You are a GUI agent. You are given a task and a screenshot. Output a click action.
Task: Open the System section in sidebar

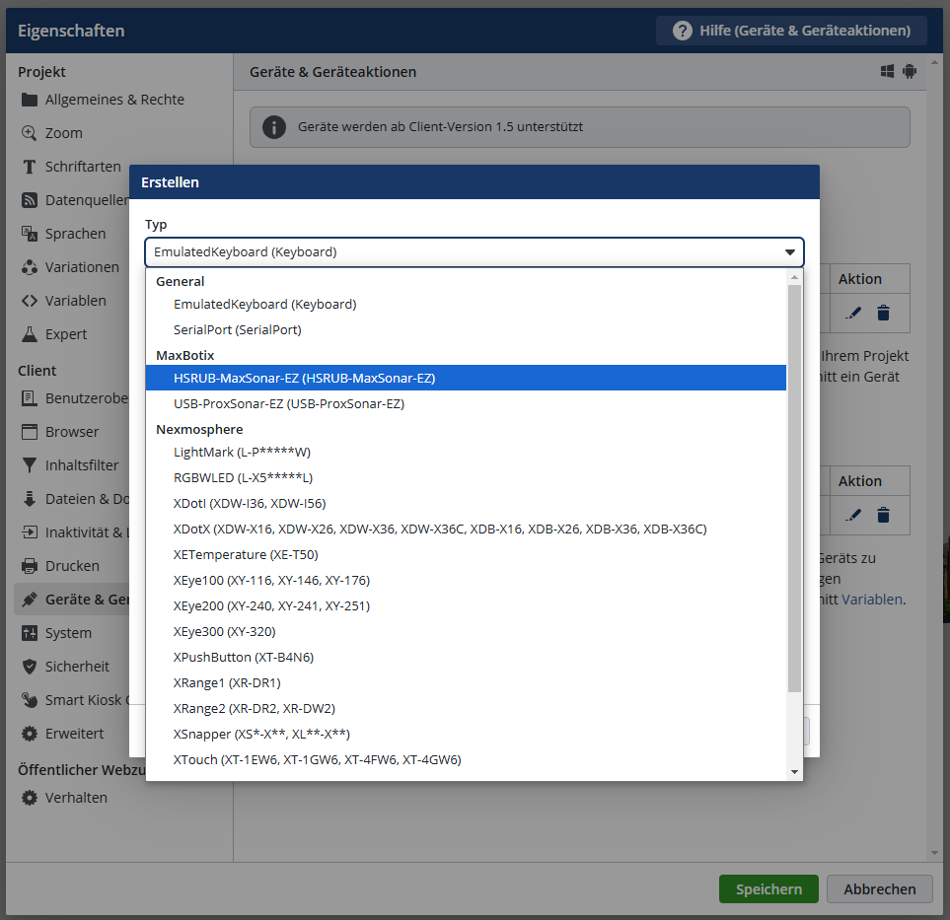click(x=67, y=633)
